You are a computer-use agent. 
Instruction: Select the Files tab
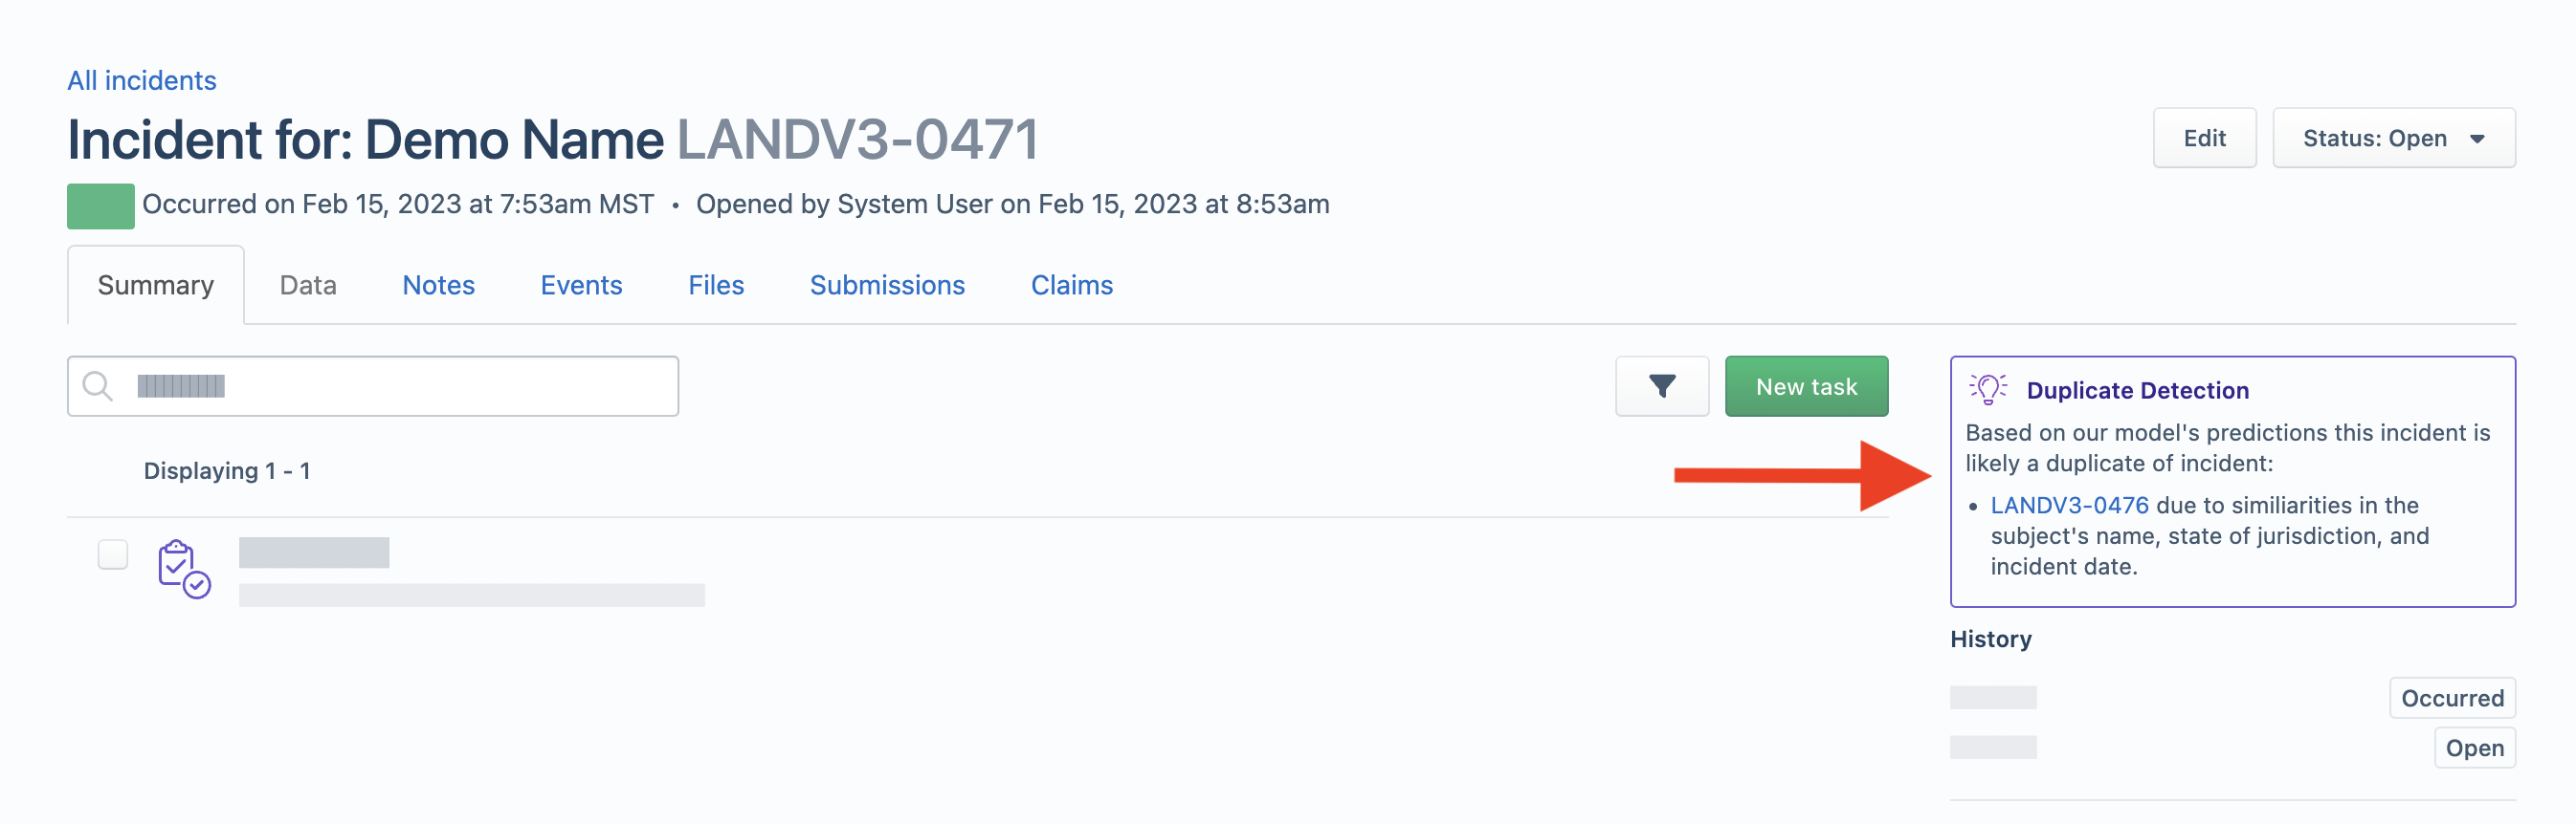point(716,285)
